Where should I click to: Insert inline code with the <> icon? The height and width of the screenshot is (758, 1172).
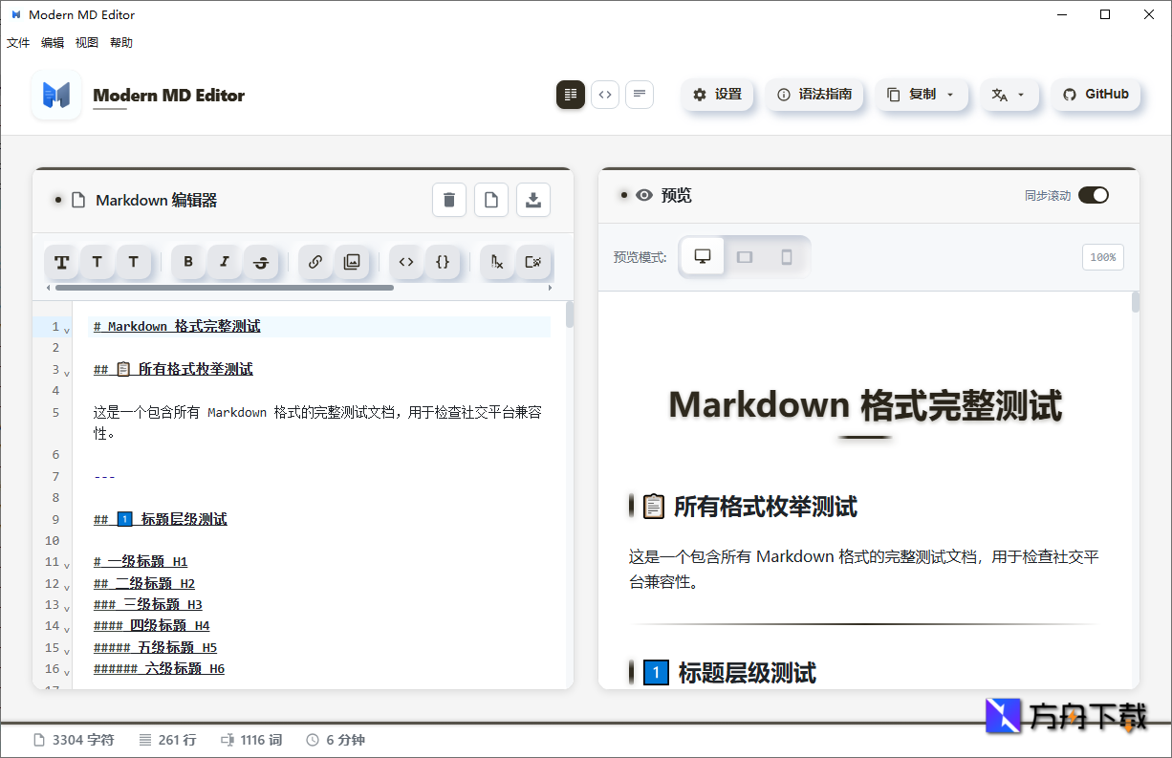click(x=405, y=262)
